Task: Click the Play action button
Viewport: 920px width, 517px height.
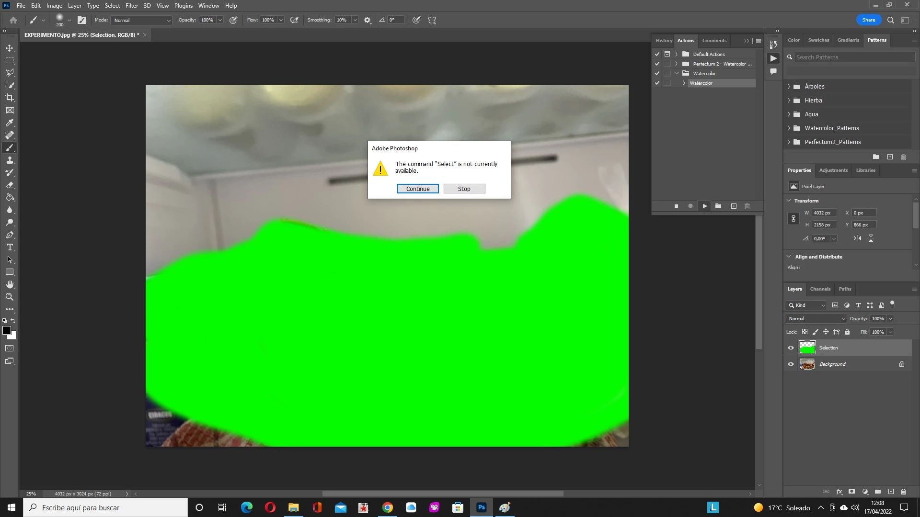Action: click(x=704, y=206)
